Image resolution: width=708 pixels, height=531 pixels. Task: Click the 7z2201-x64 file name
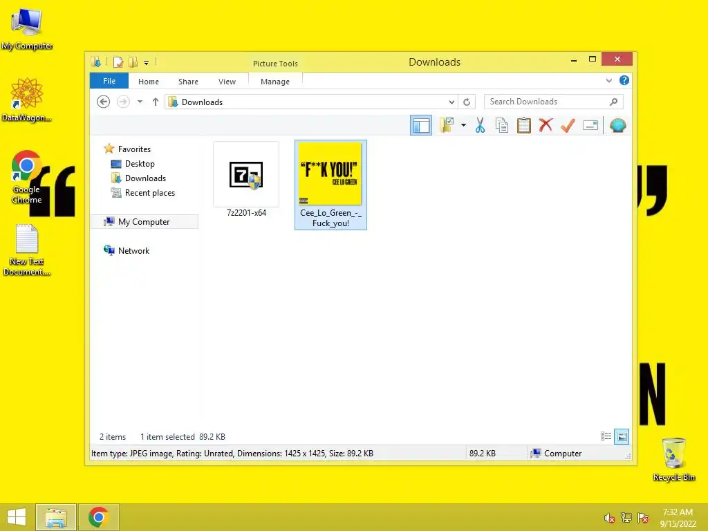click(246, 213)
